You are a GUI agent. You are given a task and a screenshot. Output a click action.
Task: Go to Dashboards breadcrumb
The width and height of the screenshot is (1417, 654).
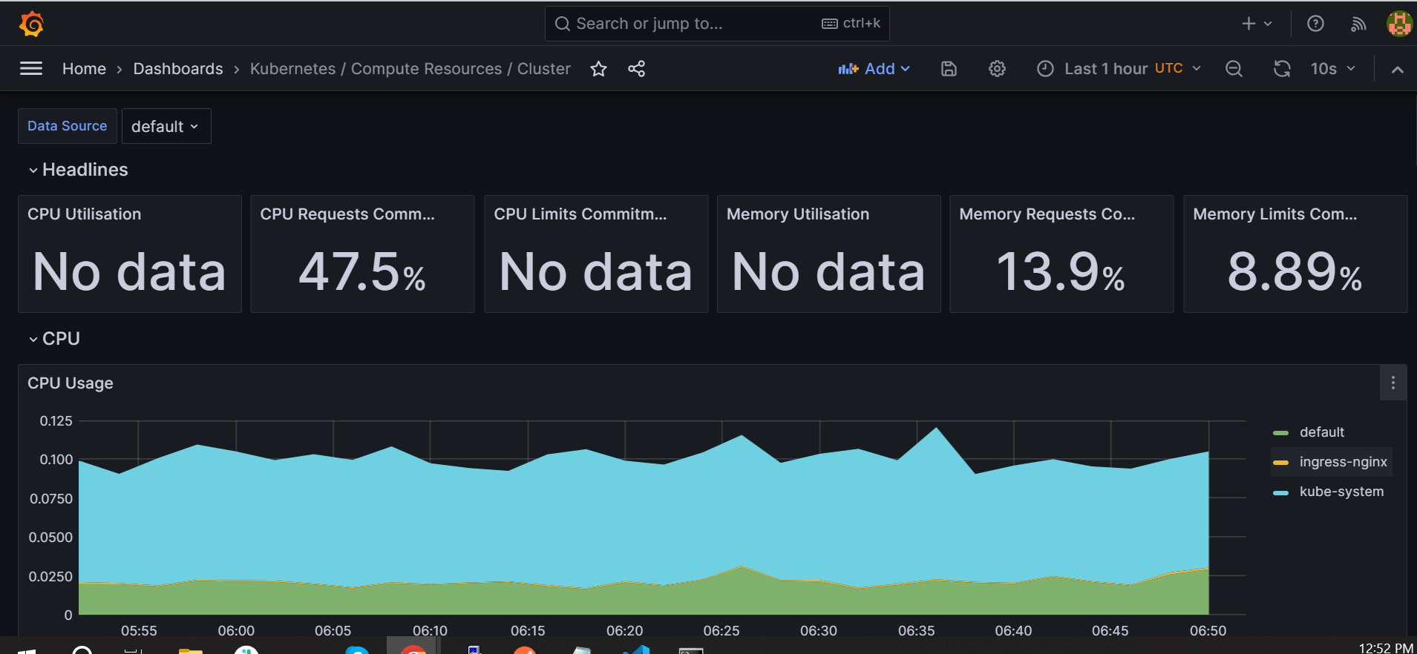pos(178,69)
